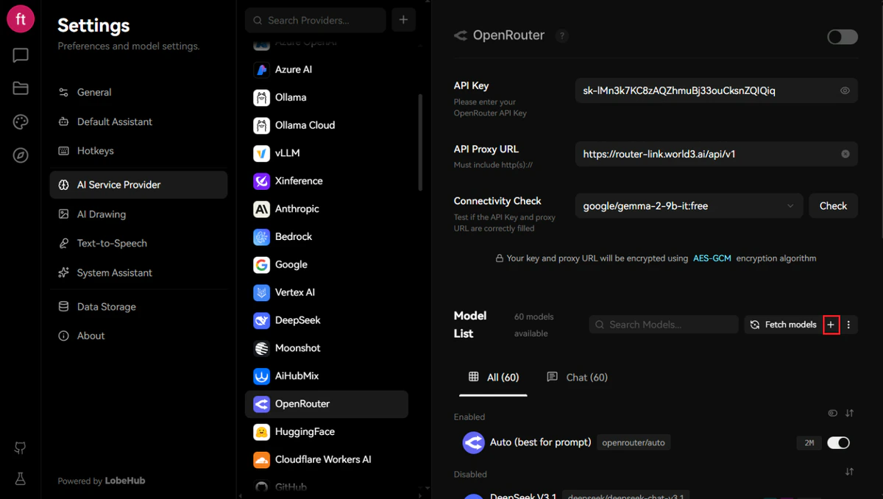Focus the Search Models field
The image size is (883, 499).
664,325
